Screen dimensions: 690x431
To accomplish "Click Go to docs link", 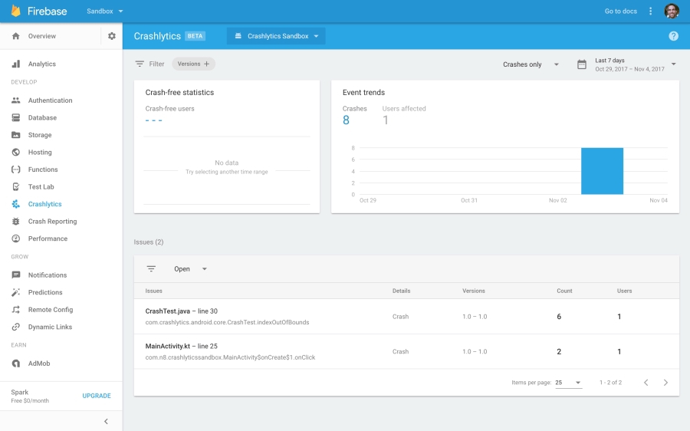I will coord(620,12).
